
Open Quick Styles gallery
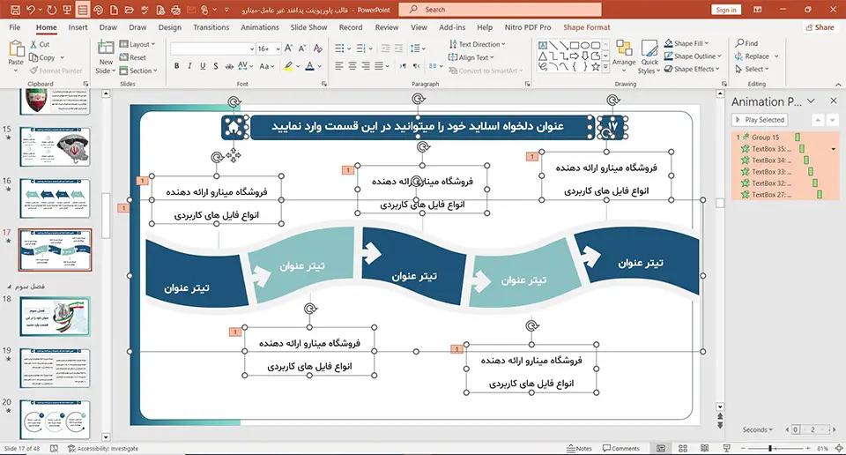(x=649, y=56)
